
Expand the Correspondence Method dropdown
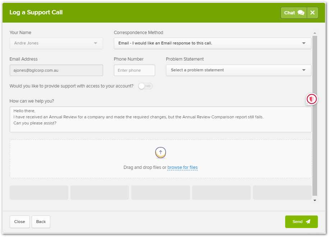click(212, 43)
